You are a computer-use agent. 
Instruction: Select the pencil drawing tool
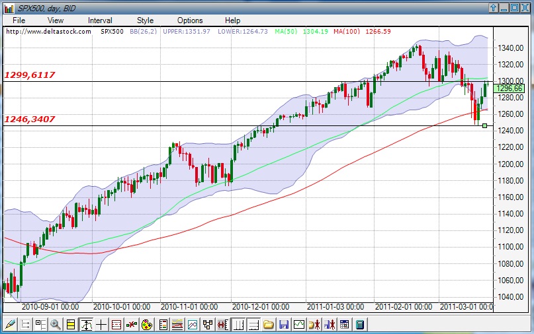[x=10, y=325]
